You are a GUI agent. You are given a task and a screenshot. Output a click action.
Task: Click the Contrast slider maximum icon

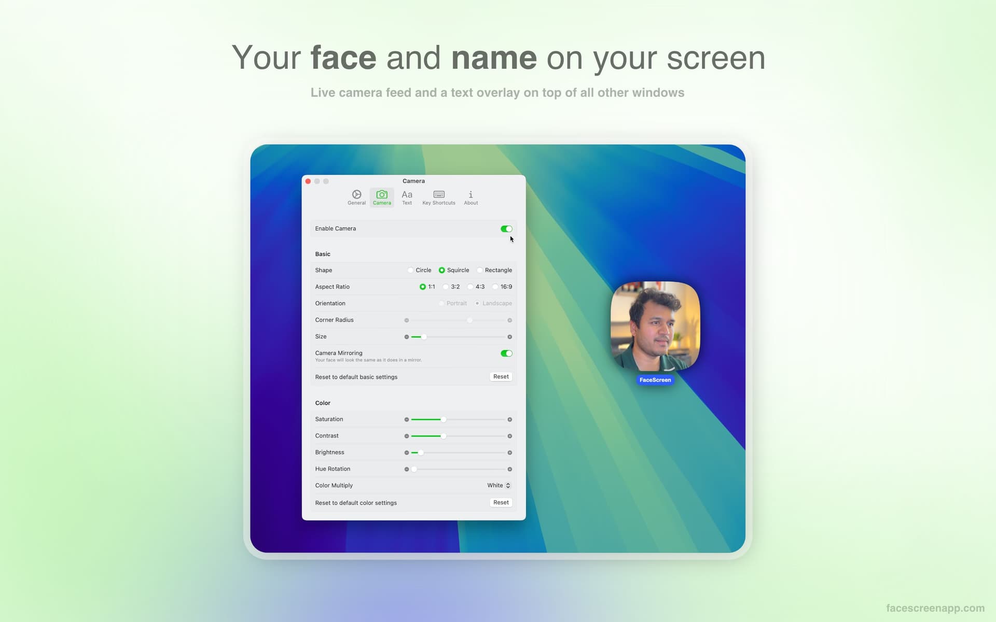pyautogui.click(x=510, y=436)
